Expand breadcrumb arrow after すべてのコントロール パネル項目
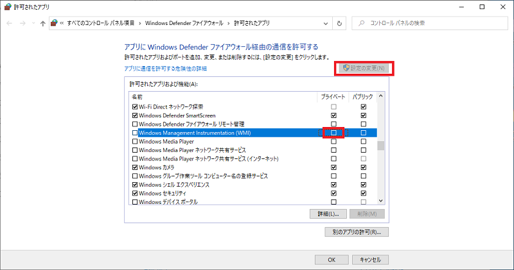 click(x=140, y=23)
